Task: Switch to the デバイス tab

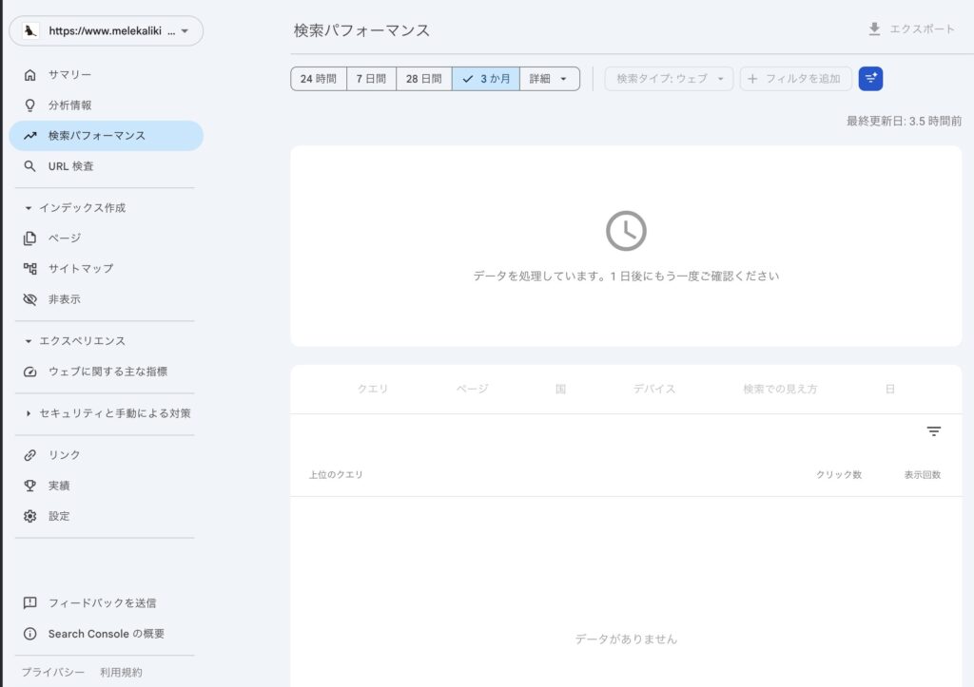Action: click(654, 389)
